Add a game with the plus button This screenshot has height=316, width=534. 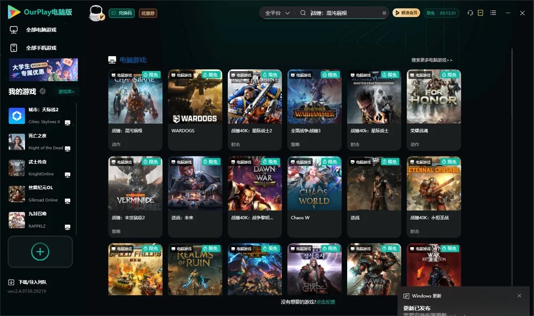tap(40, 251)
